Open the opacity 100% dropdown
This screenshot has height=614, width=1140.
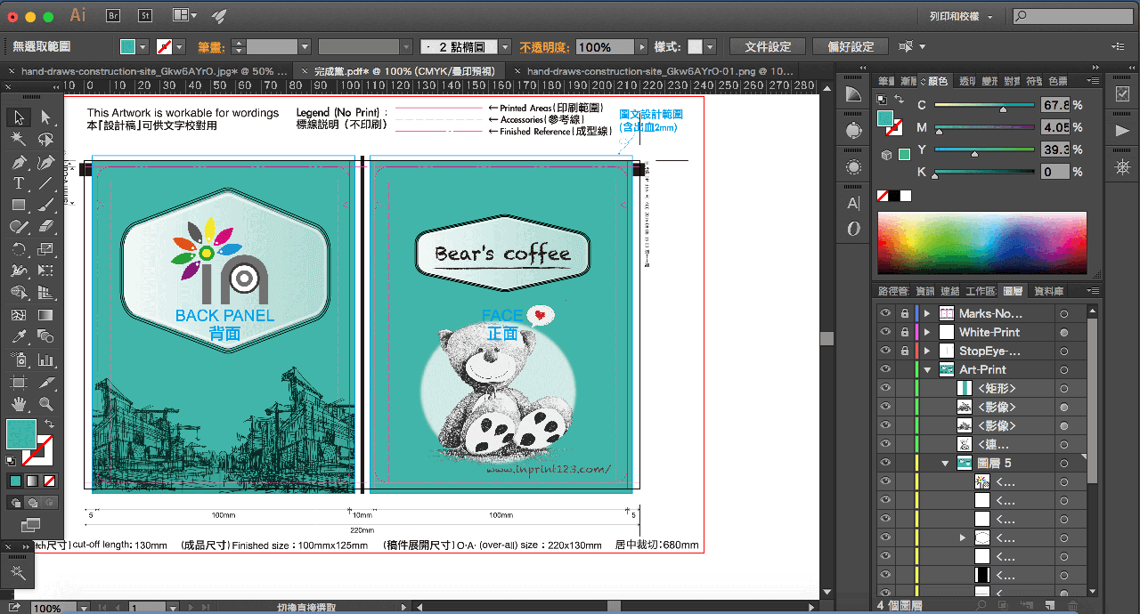(641, 47)
